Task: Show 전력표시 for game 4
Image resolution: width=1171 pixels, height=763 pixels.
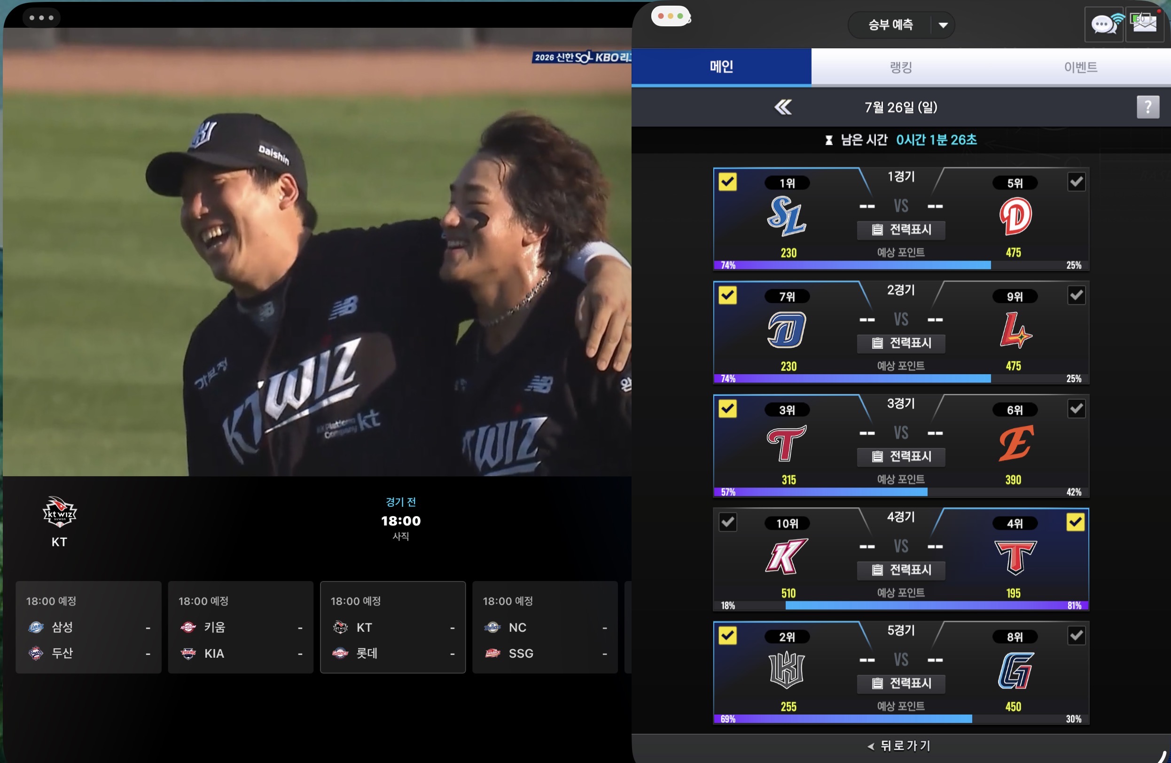Action: (901, 570)
